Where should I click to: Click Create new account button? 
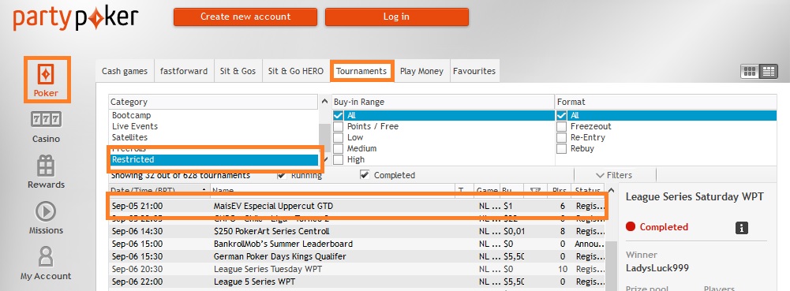point(245,17)
